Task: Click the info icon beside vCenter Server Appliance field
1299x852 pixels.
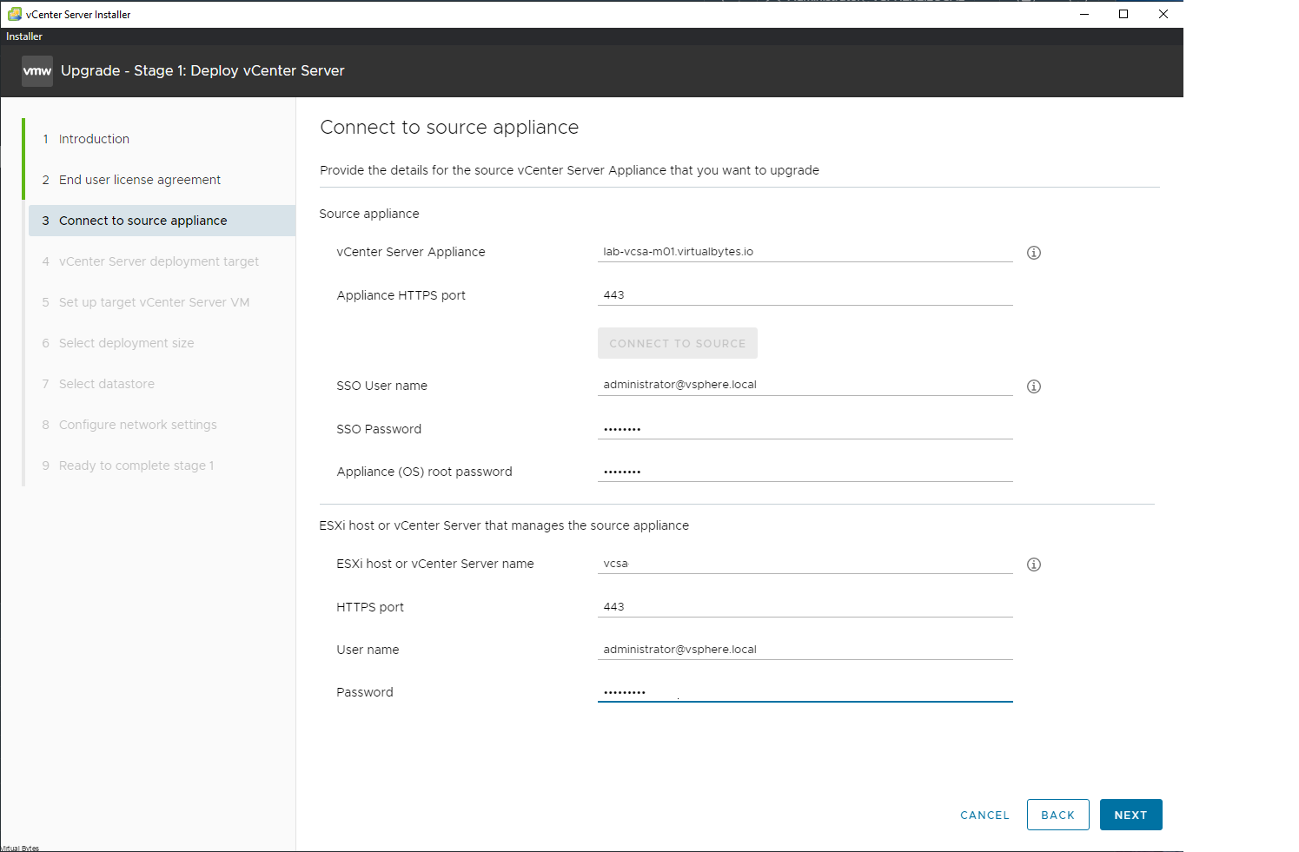Action: click(x=1034, y=252)
